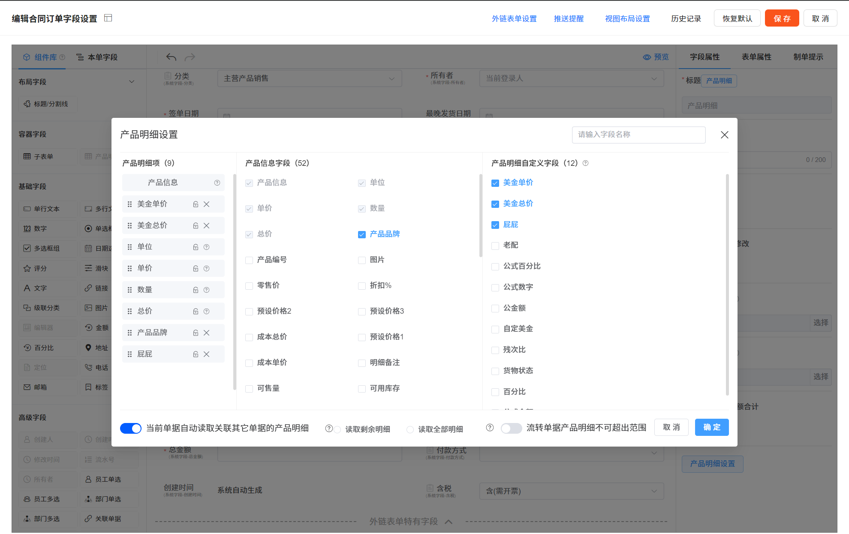Click layout icon beside 编辑合同订单字段设置 title
The width and height of the screenshot is (849, 534).
click(108, 18)
